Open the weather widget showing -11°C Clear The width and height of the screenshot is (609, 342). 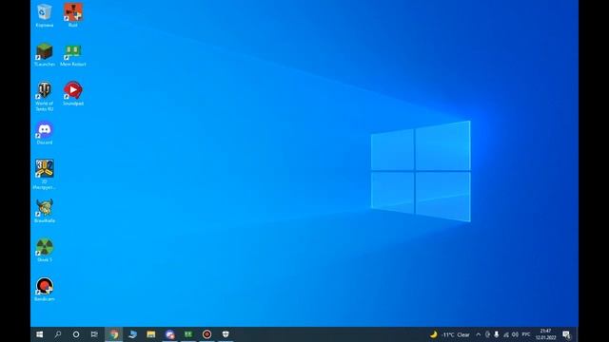(x=450, y=334)
